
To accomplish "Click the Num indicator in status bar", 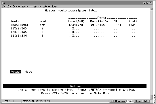I will click(x=130, y=101).
